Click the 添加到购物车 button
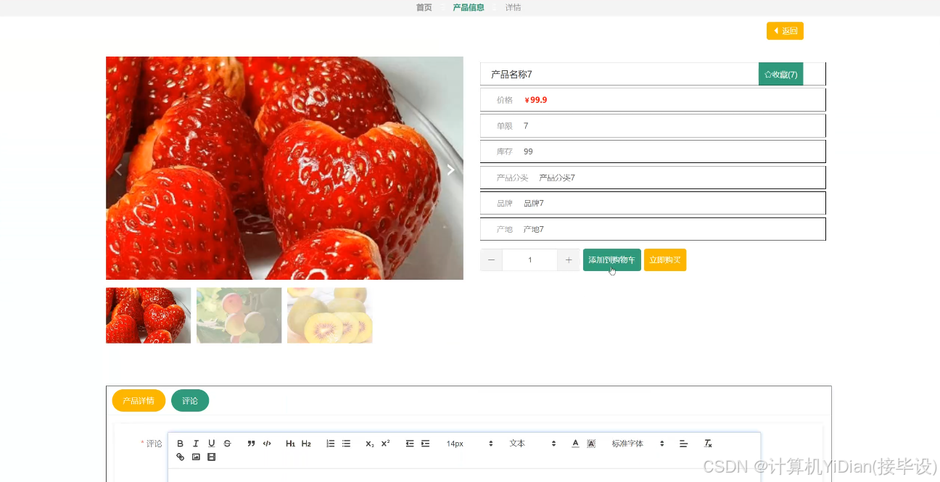The image size is (940, 482). 611,259
